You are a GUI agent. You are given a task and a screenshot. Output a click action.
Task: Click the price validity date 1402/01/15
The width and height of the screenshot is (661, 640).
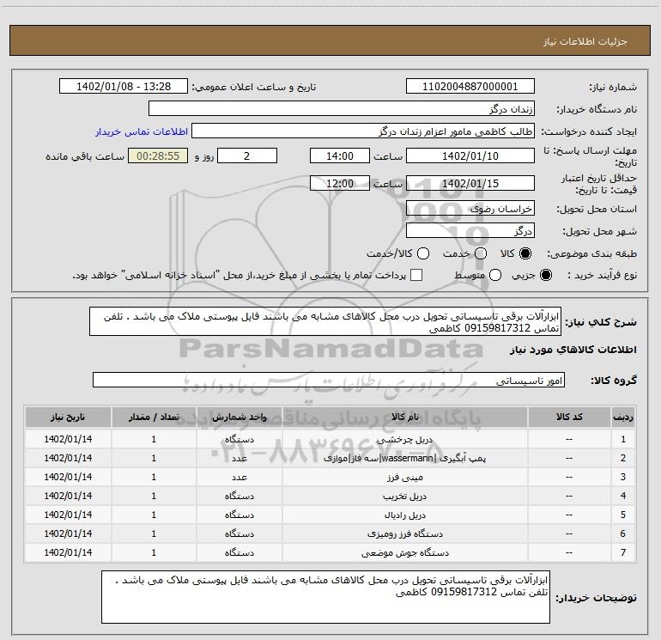click(470, 184)
